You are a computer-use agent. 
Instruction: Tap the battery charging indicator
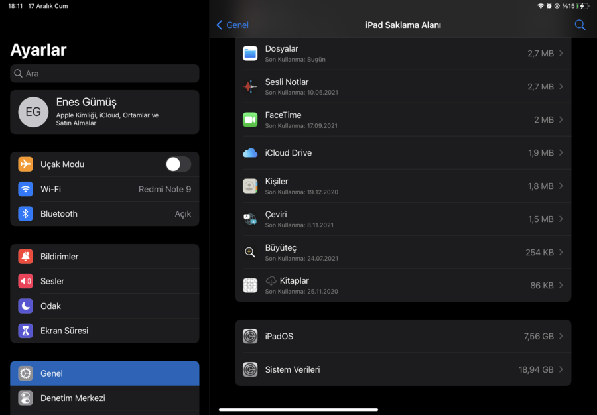click(582, 6)
